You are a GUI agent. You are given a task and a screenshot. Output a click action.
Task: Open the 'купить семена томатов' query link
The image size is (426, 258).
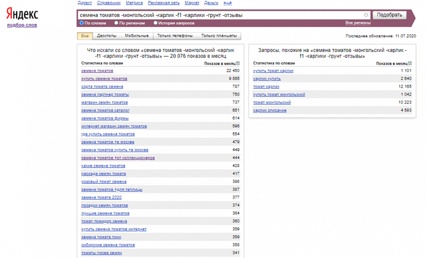(104, 79)
